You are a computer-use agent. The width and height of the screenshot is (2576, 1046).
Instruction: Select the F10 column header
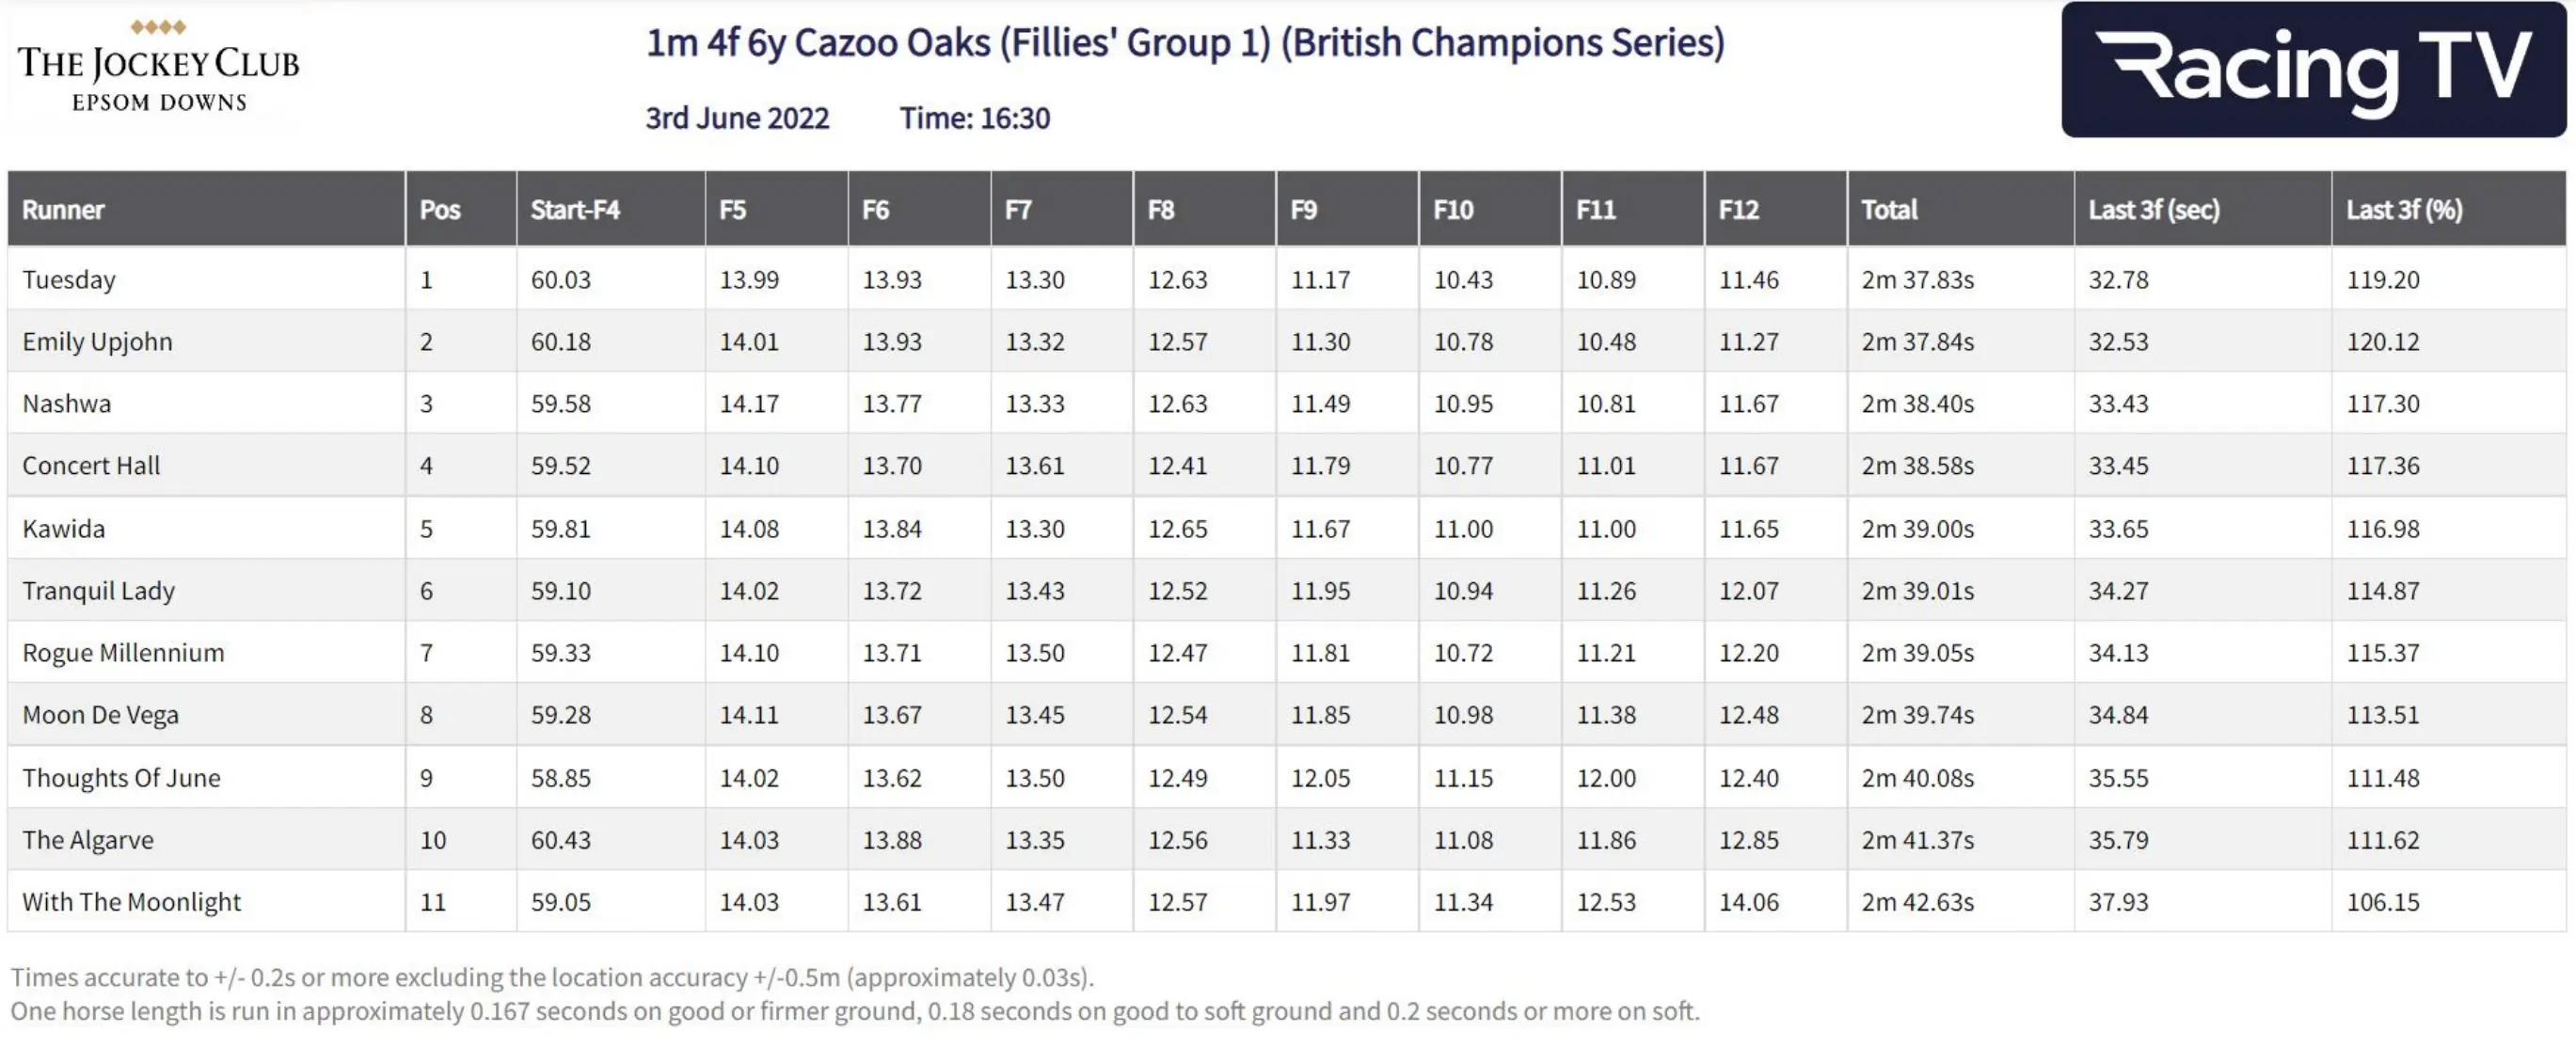[x=1453, y=210]
